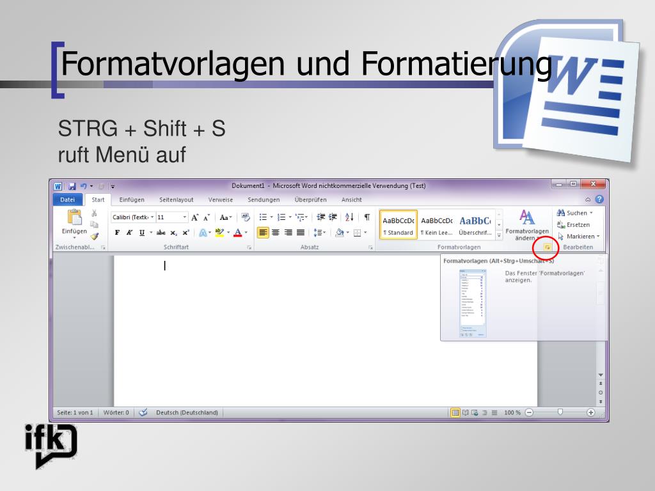Apply the red font color
The image size is (655, 491).
[238, 233]
